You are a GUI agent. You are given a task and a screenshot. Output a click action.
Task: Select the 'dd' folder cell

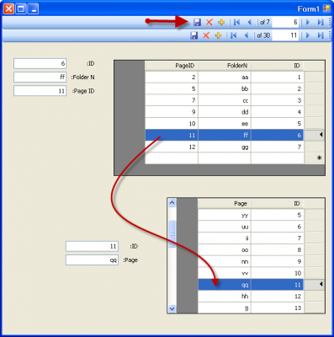pos(225,112)
